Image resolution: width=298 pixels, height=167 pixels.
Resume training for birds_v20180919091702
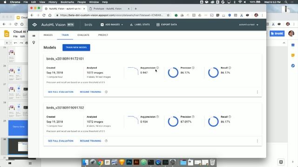(90, 141)
